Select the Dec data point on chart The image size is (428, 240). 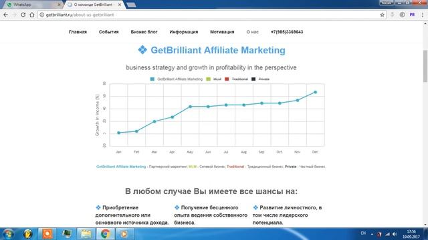(x=315, y=92)
